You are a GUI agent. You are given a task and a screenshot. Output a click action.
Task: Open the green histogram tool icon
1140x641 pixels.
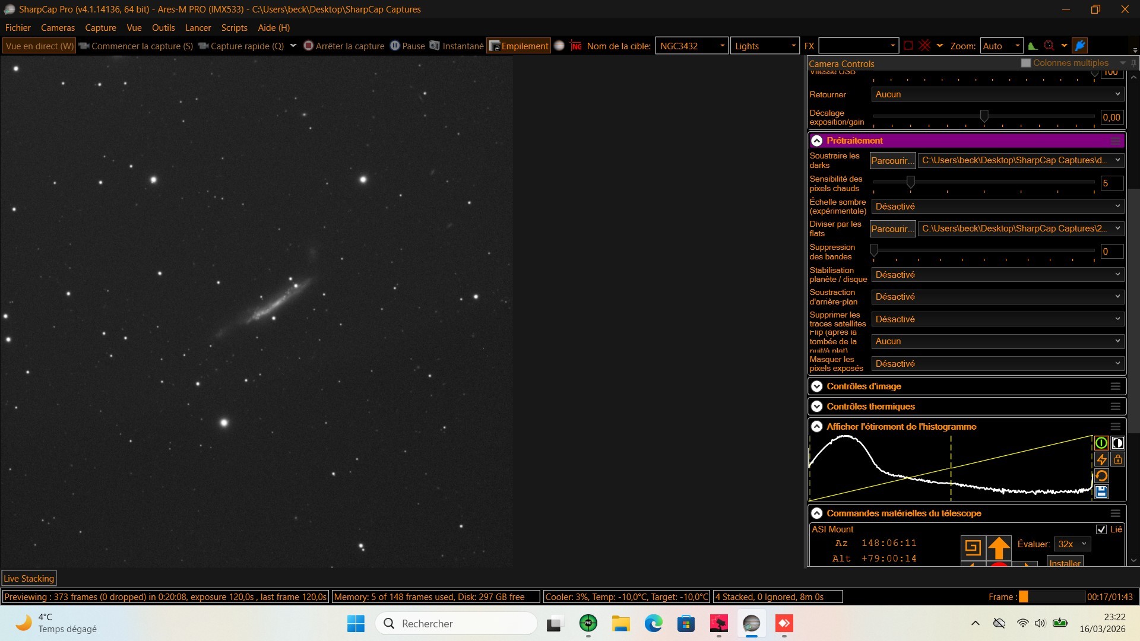point(1033,46)
